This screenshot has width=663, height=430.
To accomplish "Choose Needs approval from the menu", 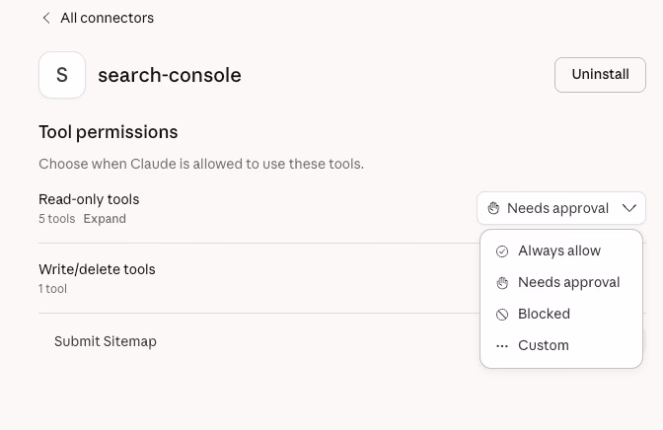I will 561,282.
